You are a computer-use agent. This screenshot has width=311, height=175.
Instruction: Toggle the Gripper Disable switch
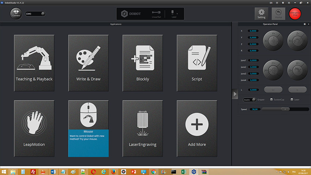tap(249, 100)
